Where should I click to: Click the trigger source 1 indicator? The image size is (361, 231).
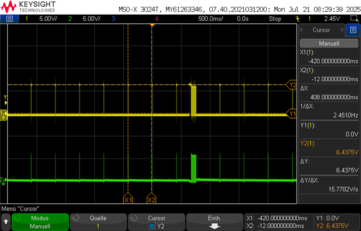(310, 19)
